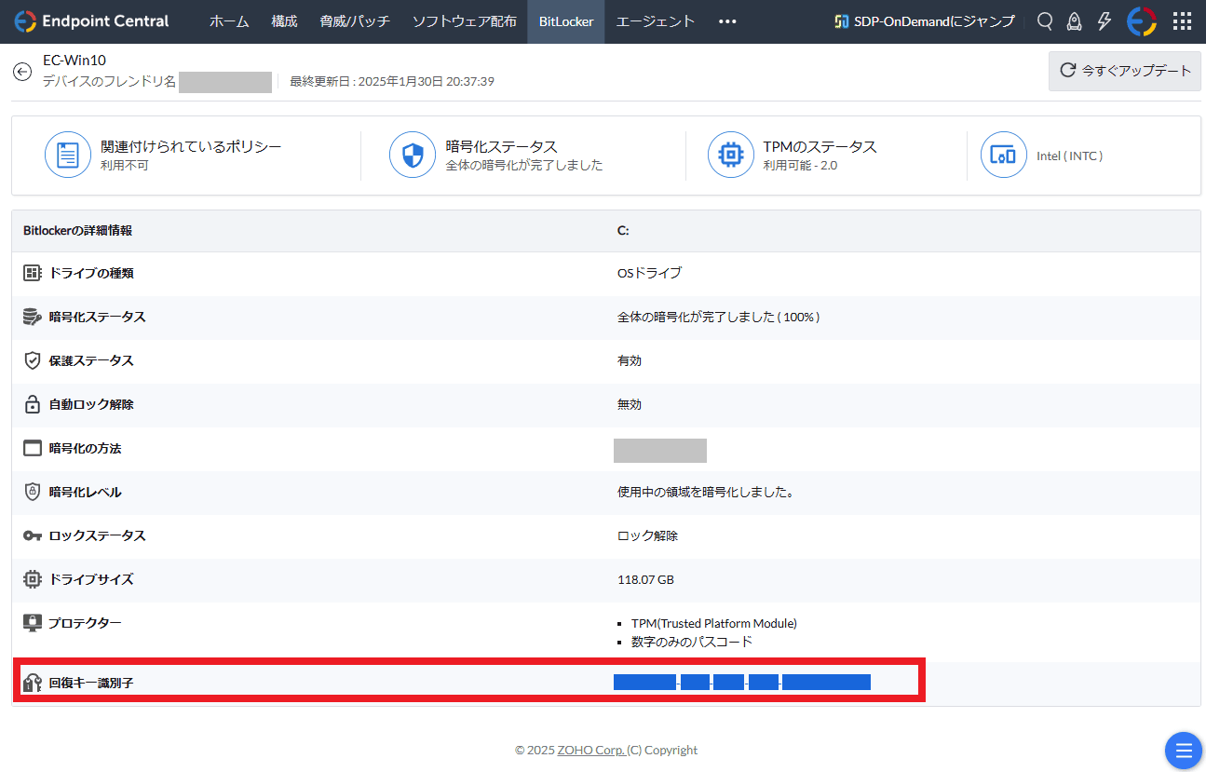
Task: Click the encryption status shield icon
Action: (x=412, y=155)
